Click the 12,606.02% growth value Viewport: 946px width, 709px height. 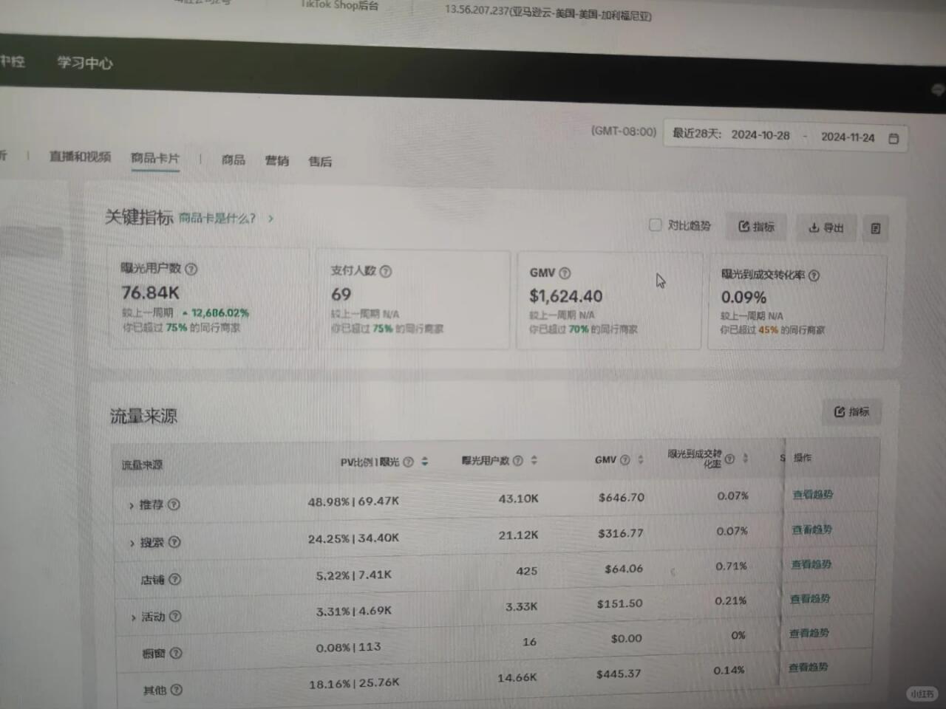point(220,312)
